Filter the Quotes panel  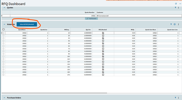coord(175,8)
